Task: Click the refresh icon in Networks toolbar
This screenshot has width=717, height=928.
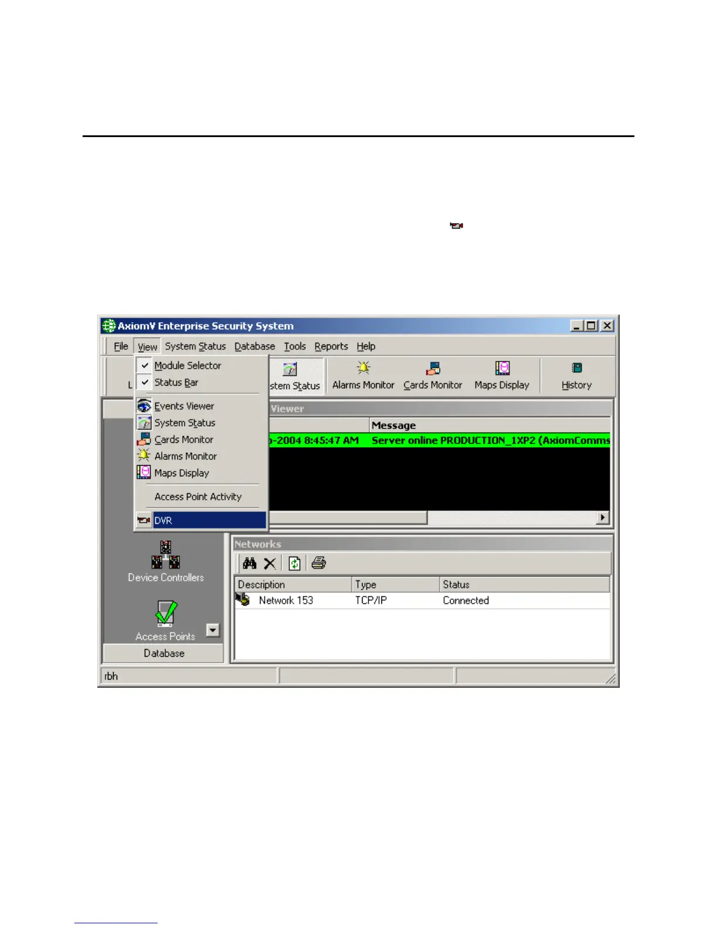Action: point(295,564)
